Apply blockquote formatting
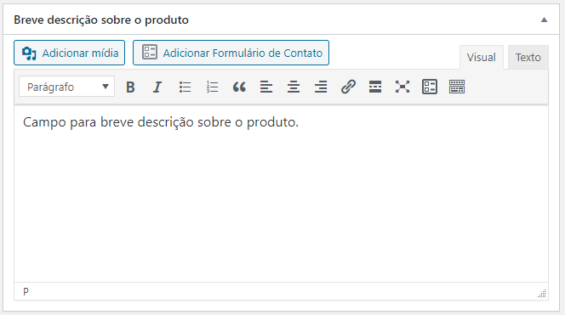This screenshot has height=315, width=565. coord(239,87)
